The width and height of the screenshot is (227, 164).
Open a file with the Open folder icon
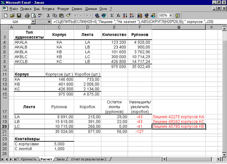click(12, 15)
